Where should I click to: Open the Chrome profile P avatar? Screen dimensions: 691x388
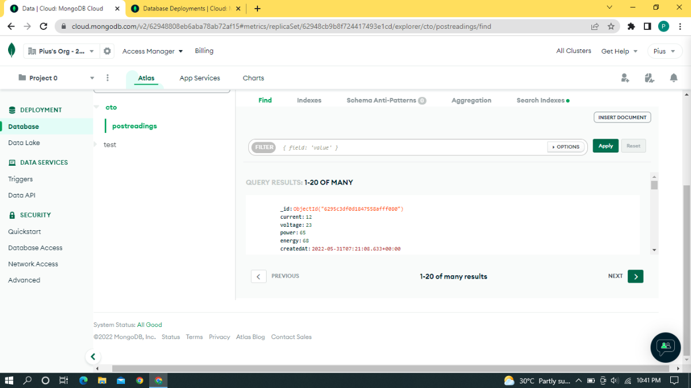(663, 26)
